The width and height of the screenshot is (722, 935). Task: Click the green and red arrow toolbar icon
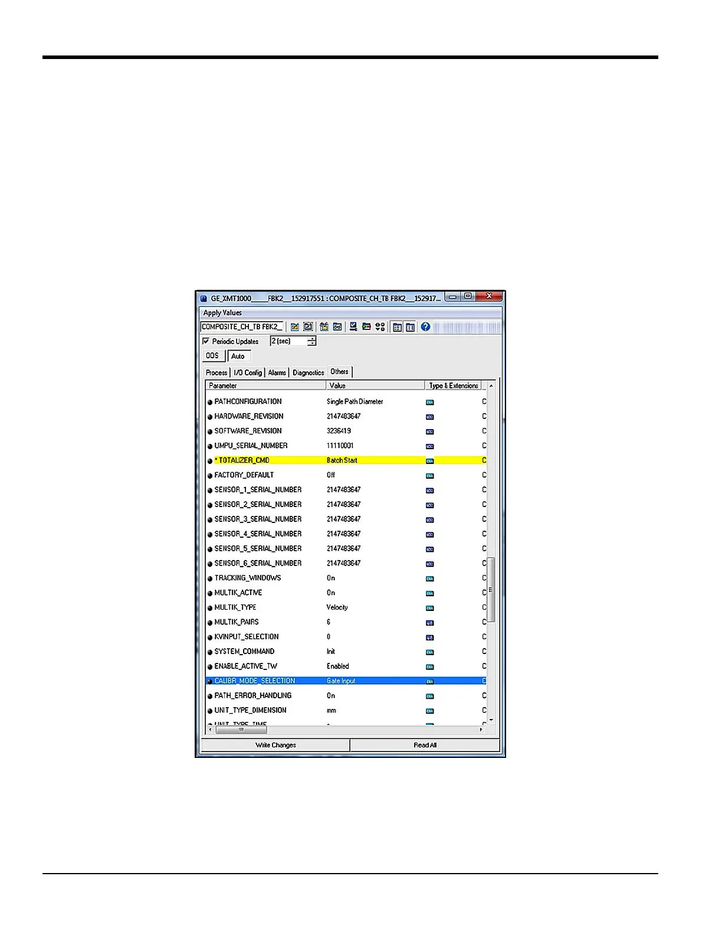366,326
